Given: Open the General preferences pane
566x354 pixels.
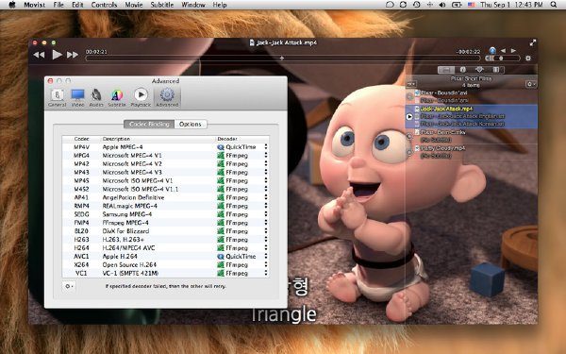Looking at the screenshot, I should [x=57, y=97].
